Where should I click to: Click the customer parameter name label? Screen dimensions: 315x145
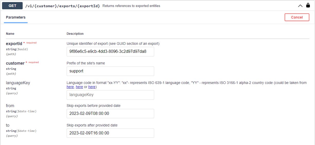(x=15, y=63)
